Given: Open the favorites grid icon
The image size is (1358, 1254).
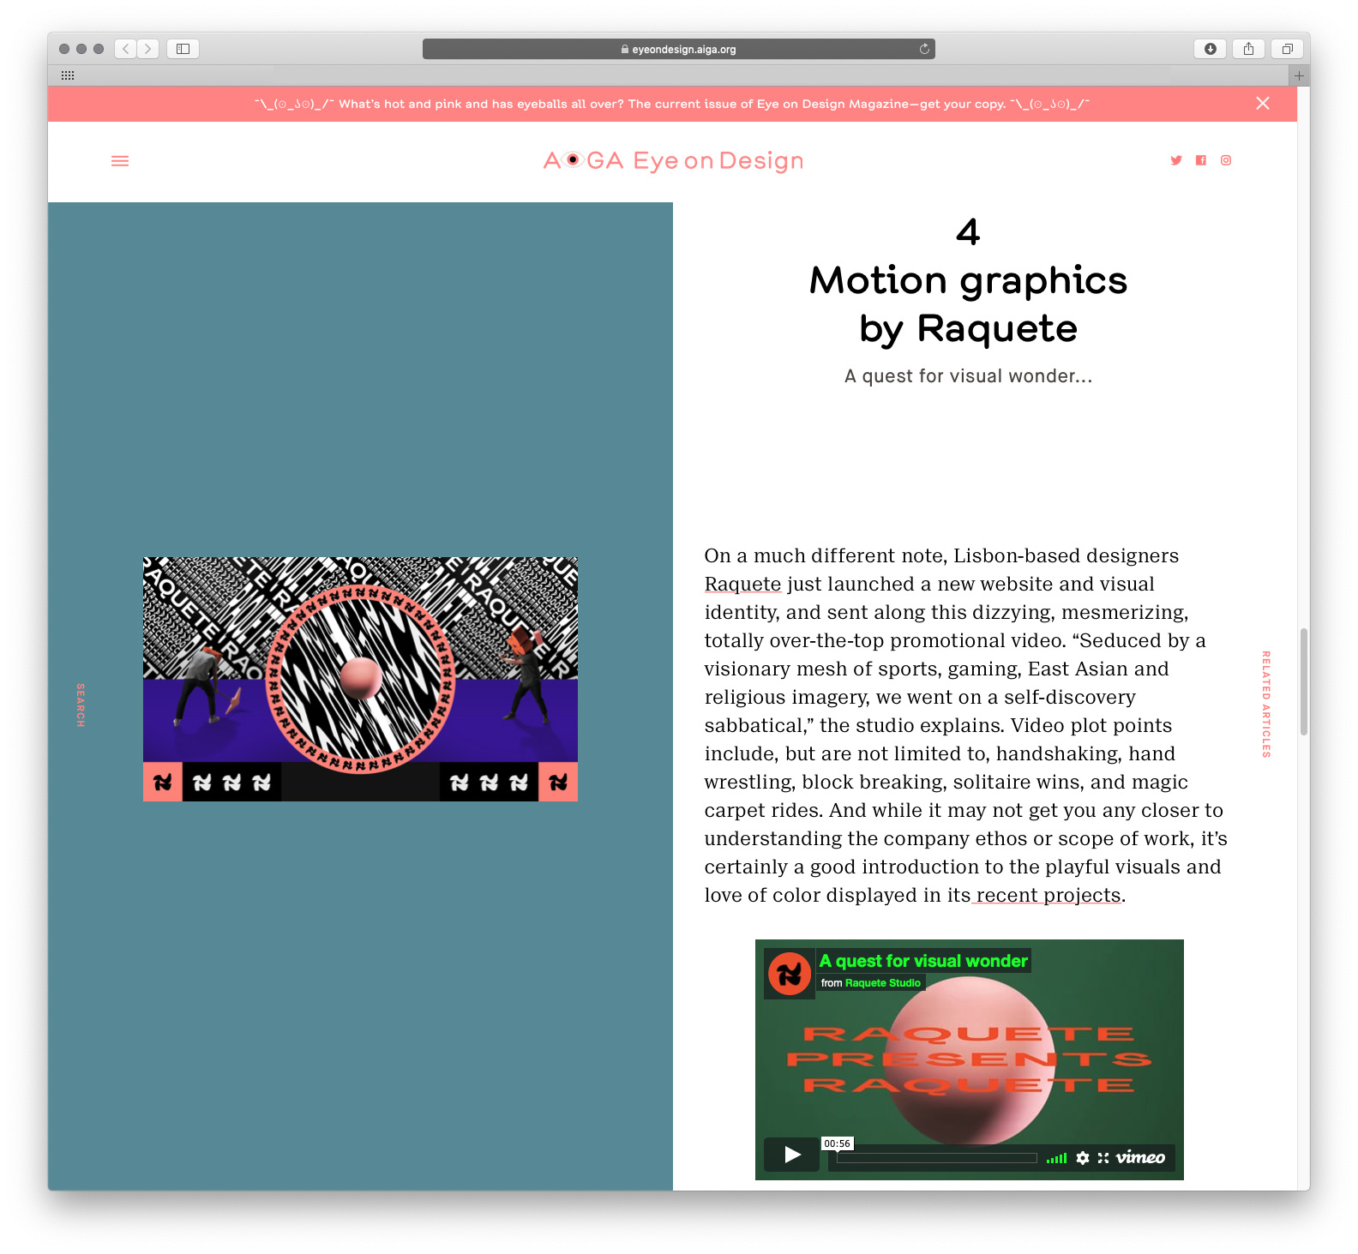Looking at the screenshot, I should coord(68,75).
